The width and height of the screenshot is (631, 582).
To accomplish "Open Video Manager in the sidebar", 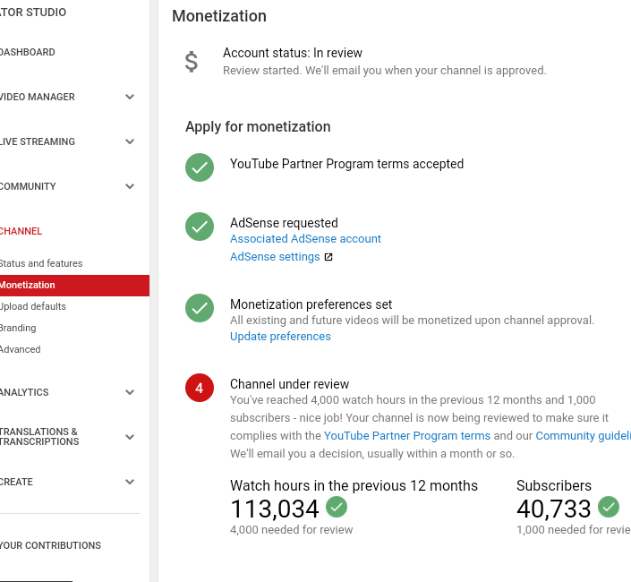I will 37,97.
